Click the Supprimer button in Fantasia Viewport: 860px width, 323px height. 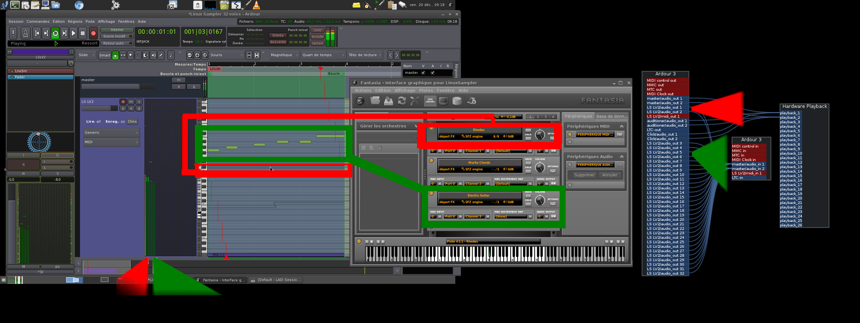click(x=584, y=175)
